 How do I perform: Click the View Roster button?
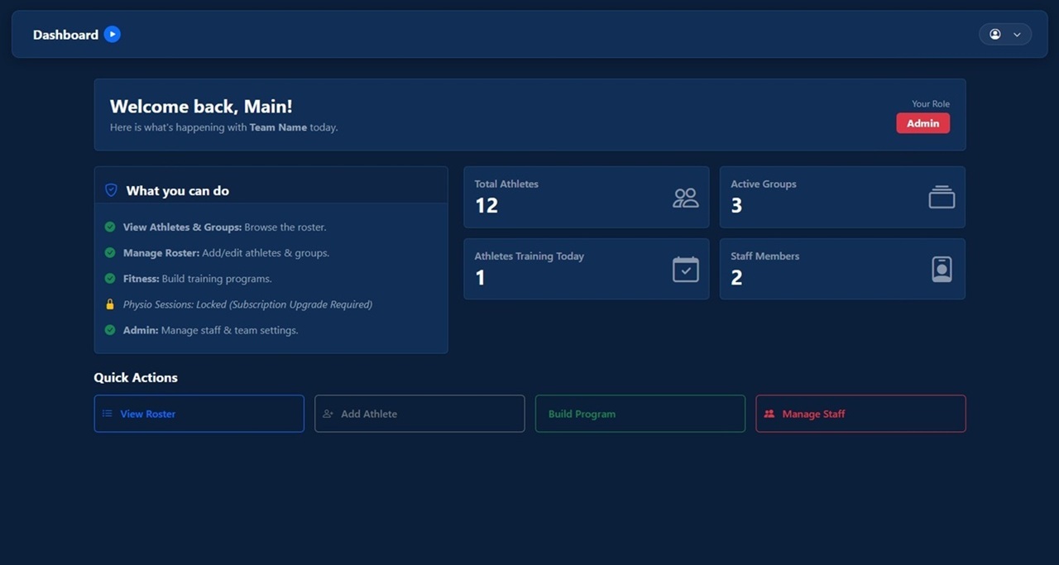tap(199, 414)
